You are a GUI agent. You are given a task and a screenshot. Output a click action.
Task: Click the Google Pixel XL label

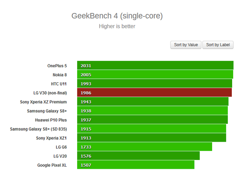pyautogui.click(x=52, y=165)
